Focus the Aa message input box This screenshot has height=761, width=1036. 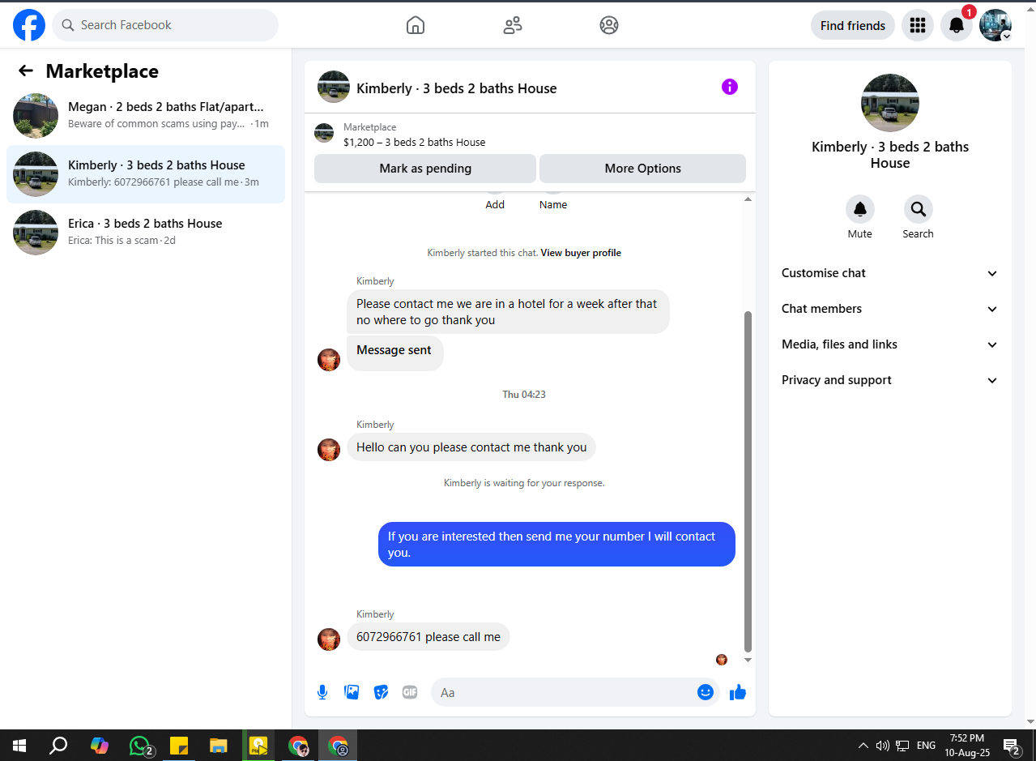(x=565, y=692)
